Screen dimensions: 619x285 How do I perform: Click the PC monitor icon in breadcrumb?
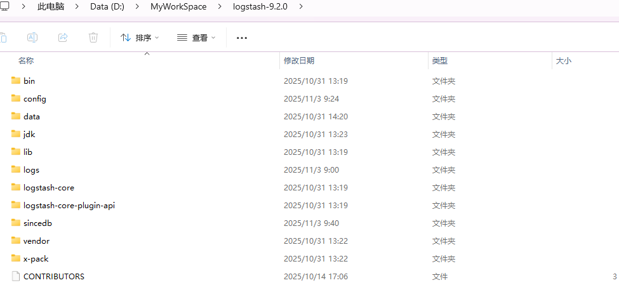point(4,6)
